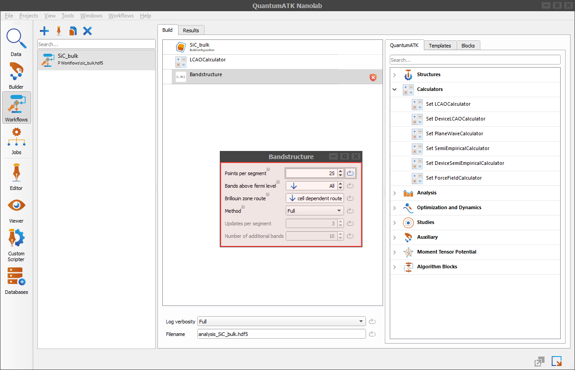Open the Databases panel

(x=16, y=280)
